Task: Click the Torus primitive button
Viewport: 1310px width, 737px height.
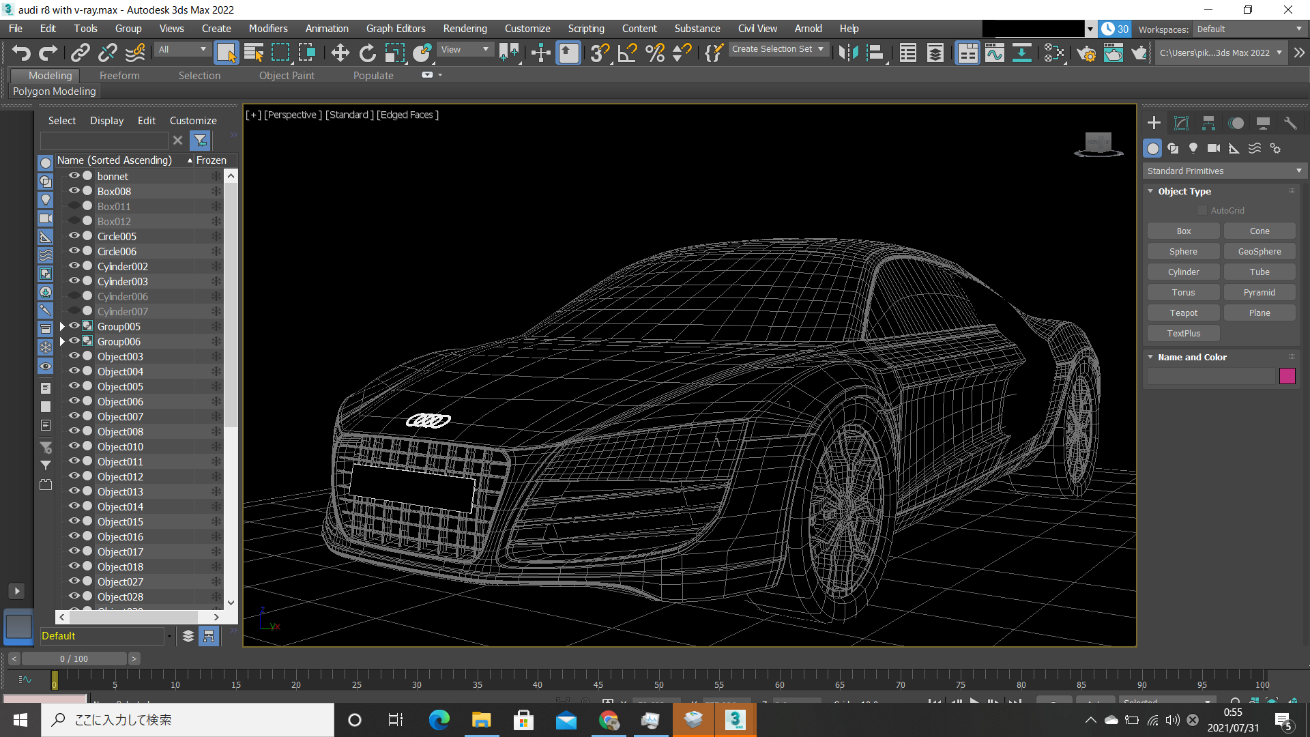Action: click(x=1183, y=293)
